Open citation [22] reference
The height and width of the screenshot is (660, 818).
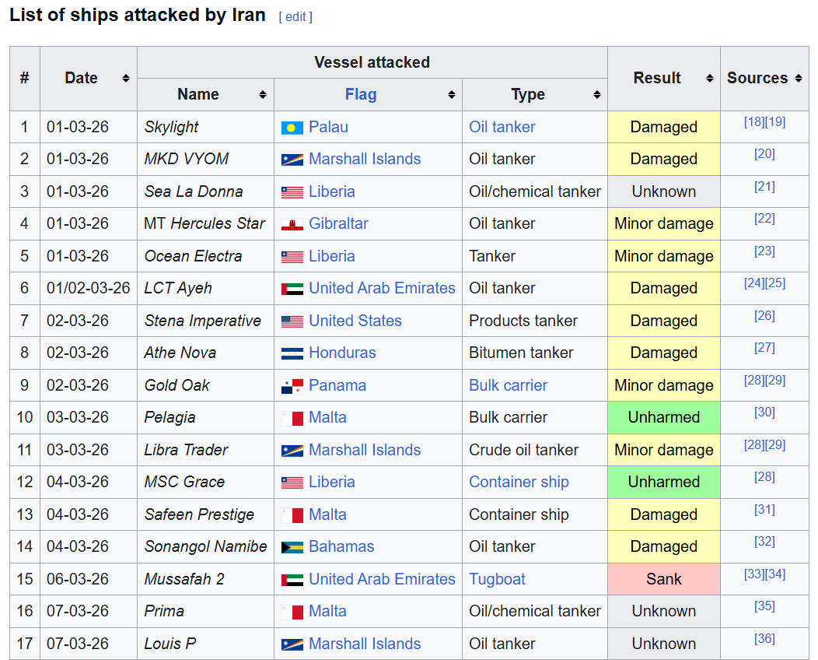[764, 219]
